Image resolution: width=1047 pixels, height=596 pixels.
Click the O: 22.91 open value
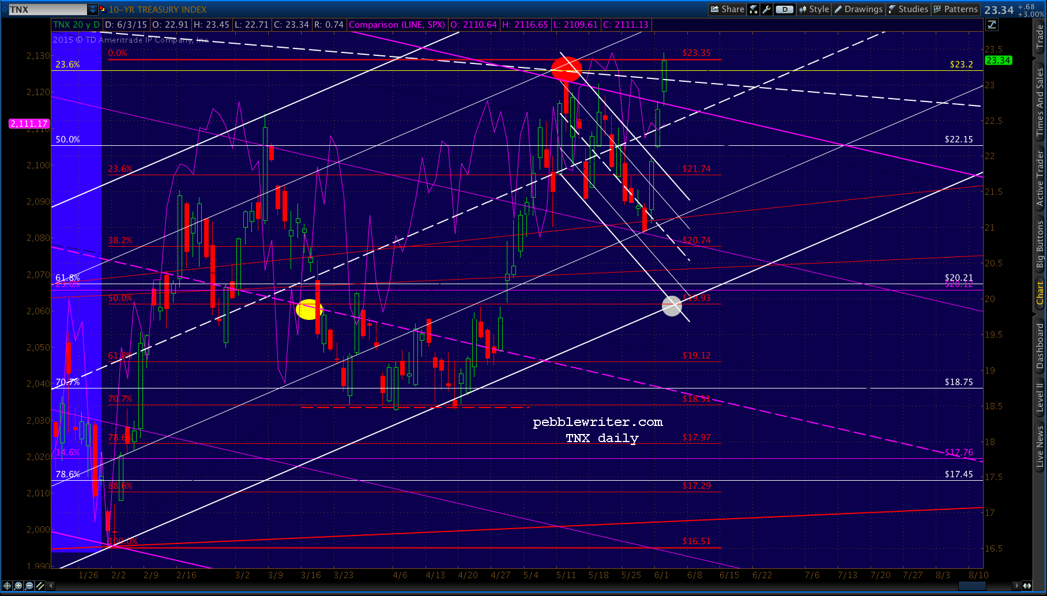(x=171, y=25)
